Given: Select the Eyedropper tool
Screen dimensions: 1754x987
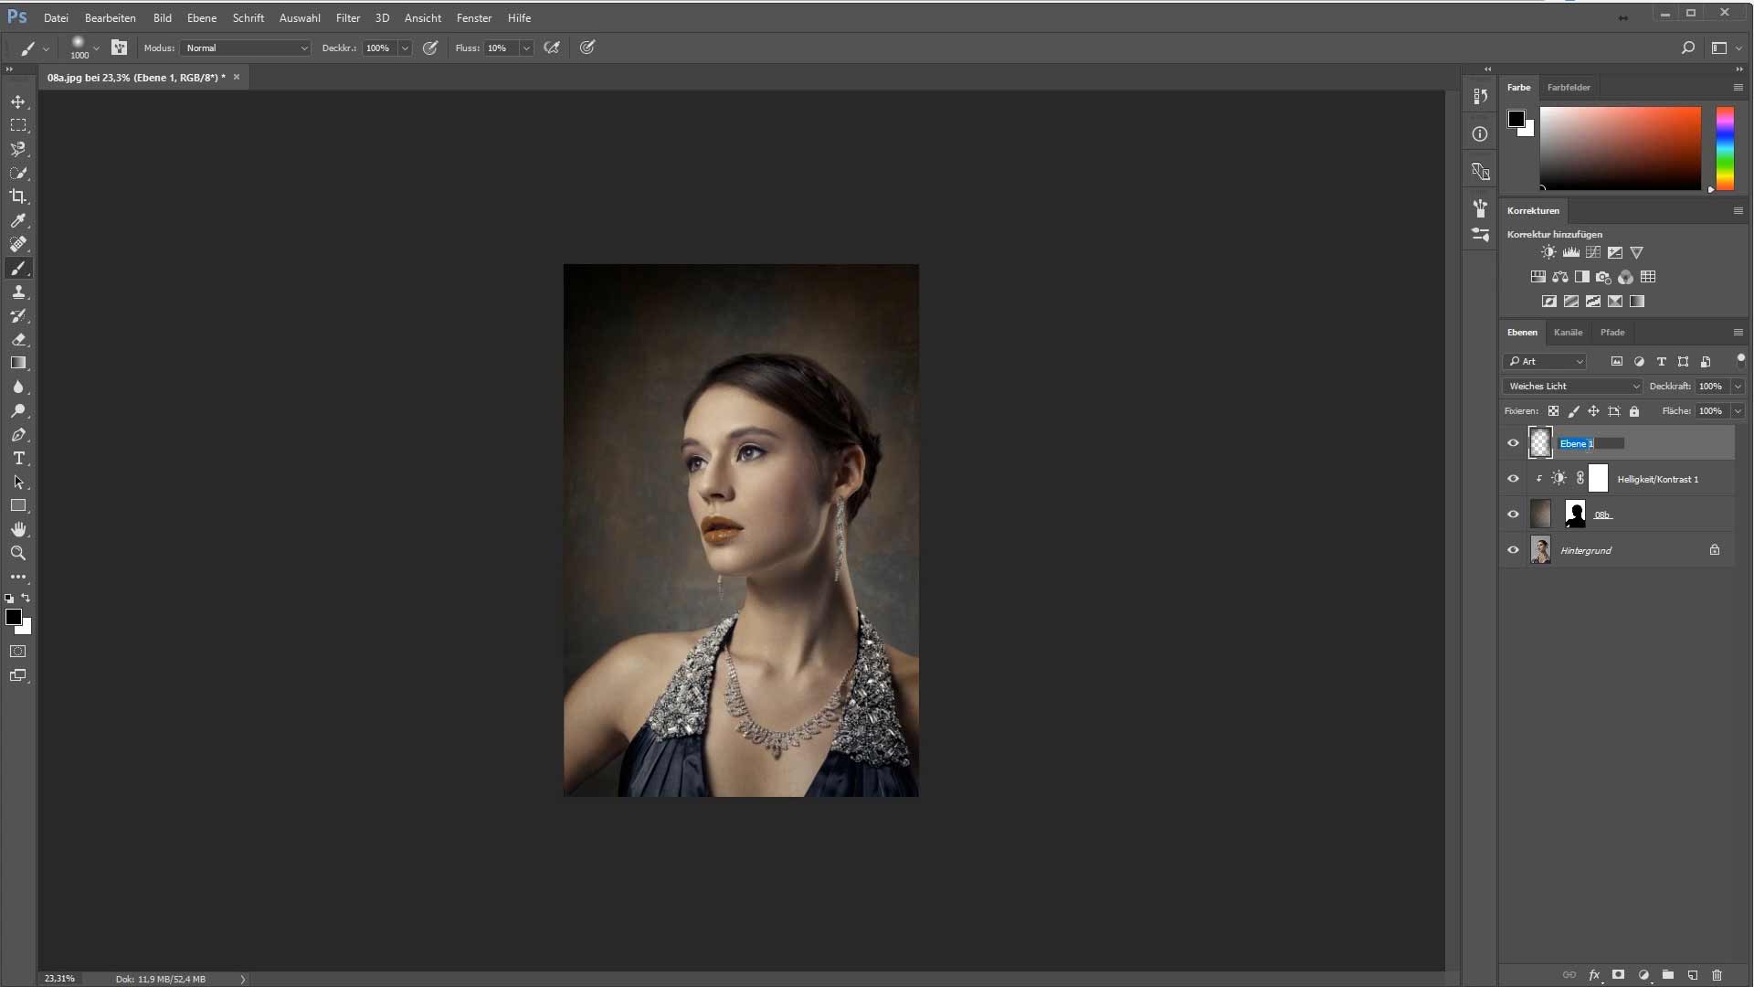Looking at the screenshot, I should click(x=18, y=220).
